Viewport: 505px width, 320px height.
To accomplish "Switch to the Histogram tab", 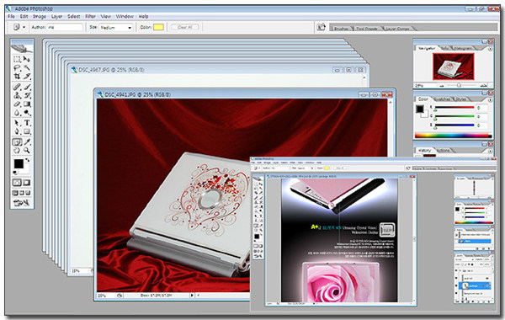I will click(x=463, y=48).
